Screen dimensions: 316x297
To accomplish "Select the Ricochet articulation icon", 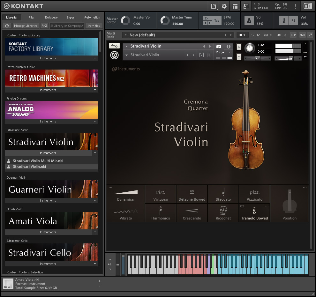I will click(x=223, y=211).
